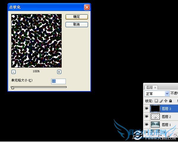Screen dimensions: 178x142
Task: Hide 图层 2 with its eye icon
Action: click(147, 116)
